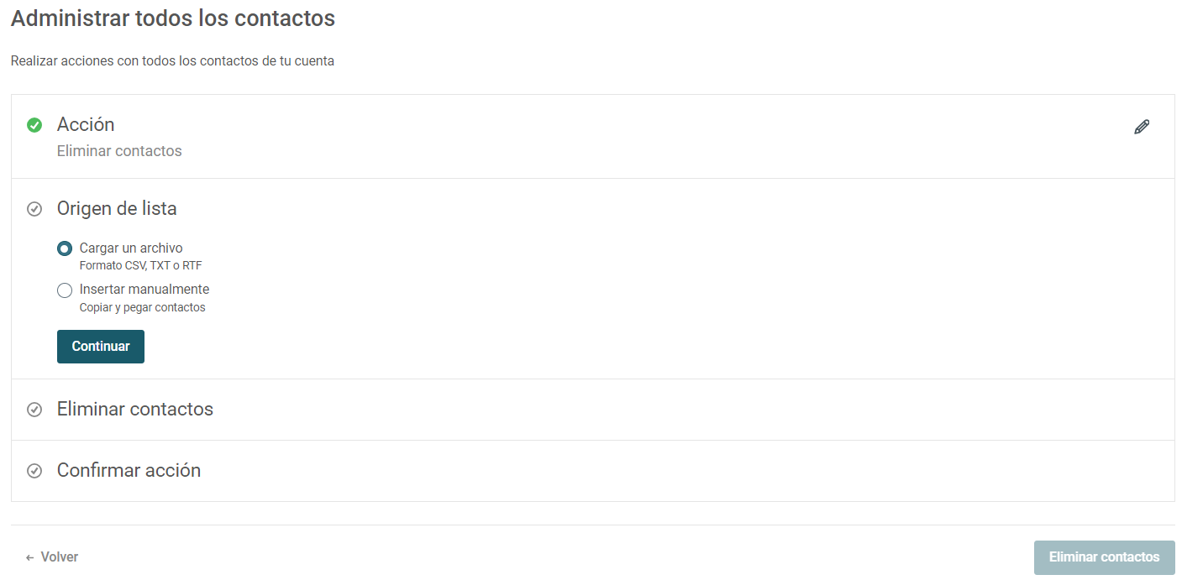Click the pencil edit icon for Acción
The image size is (1182, 580).
[x=1142, y=127]
